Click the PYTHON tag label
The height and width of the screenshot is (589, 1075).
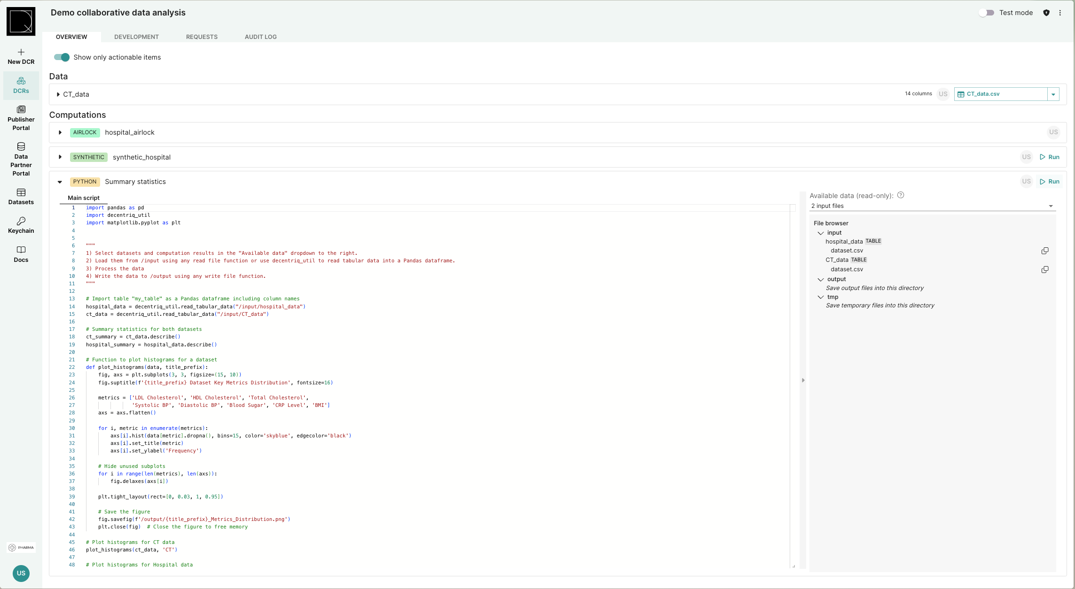(85, 182)
